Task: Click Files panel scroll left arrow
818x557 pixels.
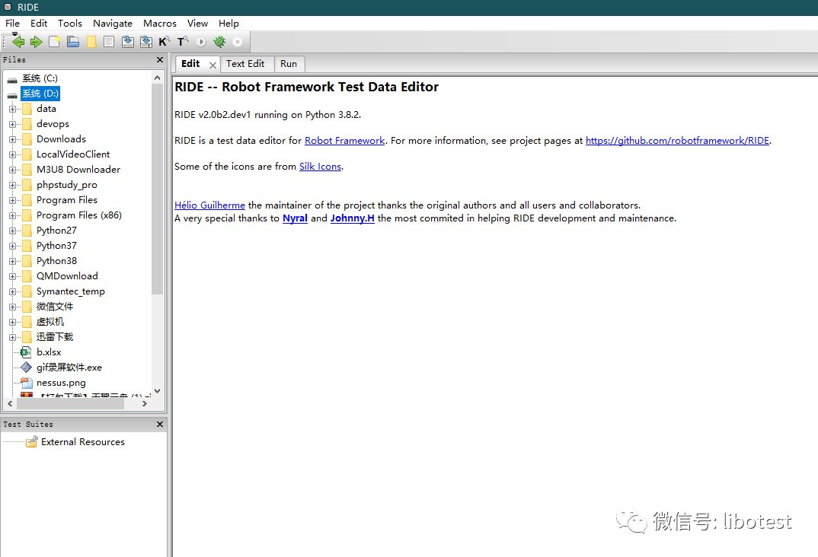Action: pyautogui.click(x=10, y=404)
